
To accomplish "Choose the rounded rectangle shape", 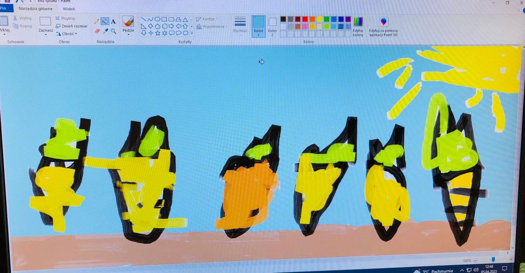I will click(x=171, y=19).
